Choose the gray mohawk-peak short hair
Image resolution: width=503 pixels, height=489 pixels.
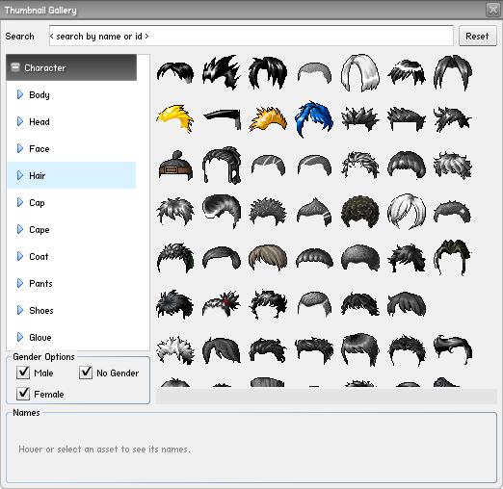pyautogui.click(x=314, y=212)
